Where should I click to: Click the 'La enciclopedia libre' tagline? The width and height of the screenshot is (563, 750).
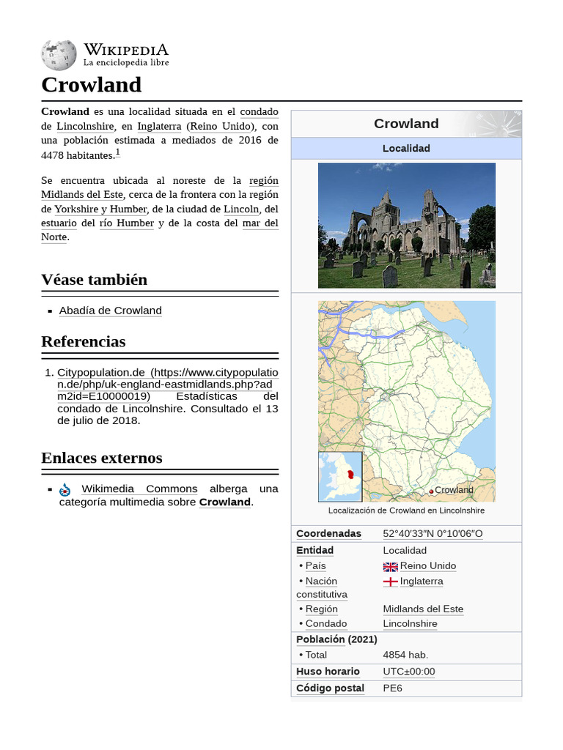pos(126,63)
